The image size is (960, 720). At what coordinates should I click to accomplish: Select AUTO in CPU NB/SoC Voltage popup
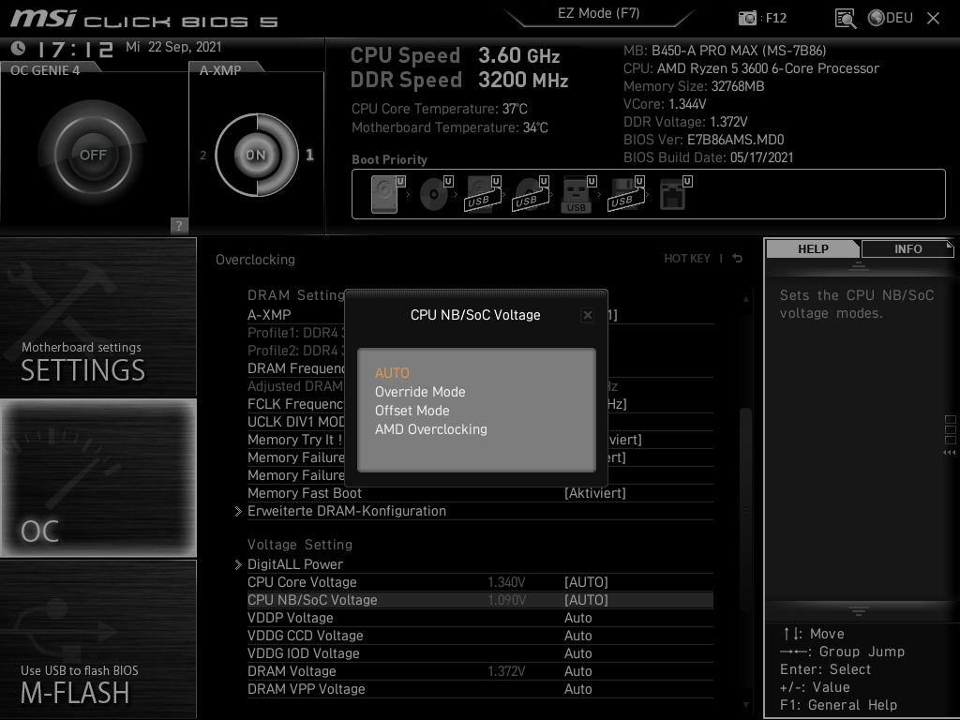click(x=393, y=372)
